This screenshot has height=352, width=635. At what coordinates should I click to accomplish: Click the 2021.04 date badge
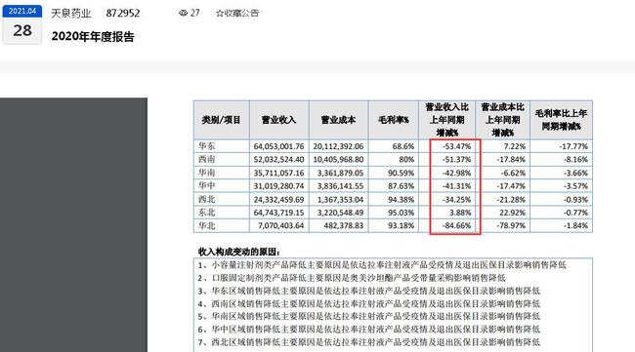click(x=22, y=12)
